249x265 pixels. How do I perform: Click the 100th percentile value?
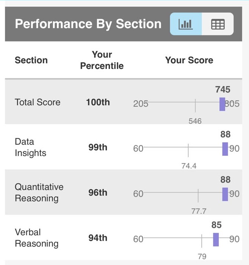[98, 102]
